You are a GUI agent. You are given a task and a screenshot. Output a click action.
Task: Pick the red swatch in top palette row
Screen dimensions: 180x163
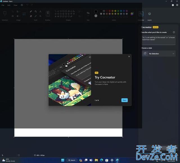(110, 11)
